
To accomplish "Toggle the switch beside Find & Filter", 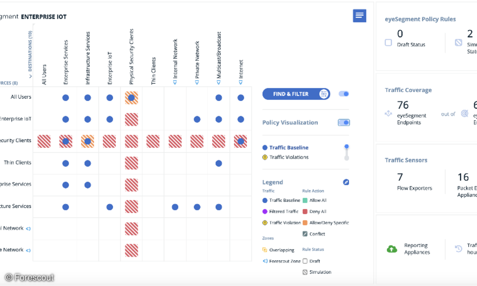I will [x=344, y=94].
